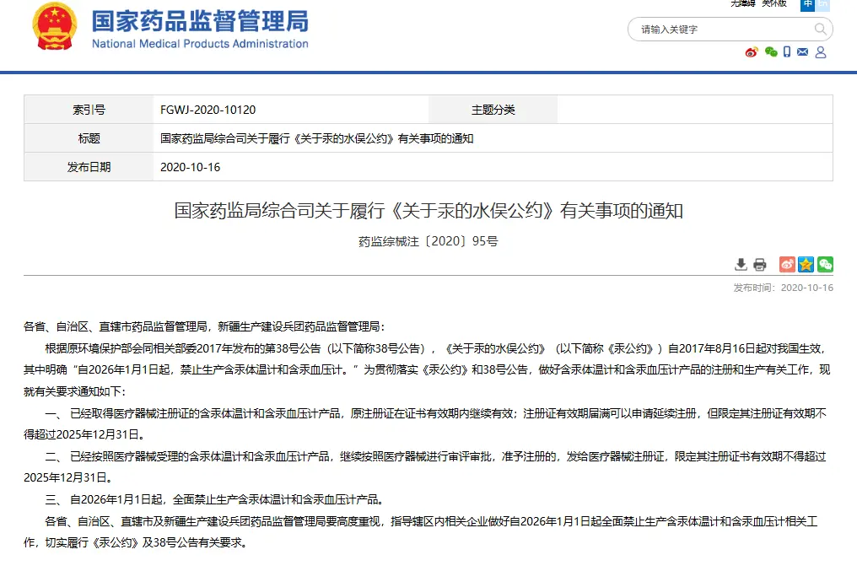Click the user account icon in header

pos(820,52)
